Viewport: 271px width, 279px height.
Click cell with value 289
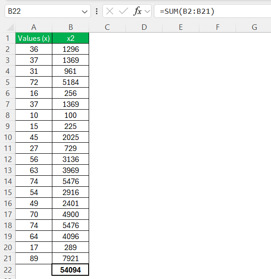pyautogui.click(x=71, y=247)
